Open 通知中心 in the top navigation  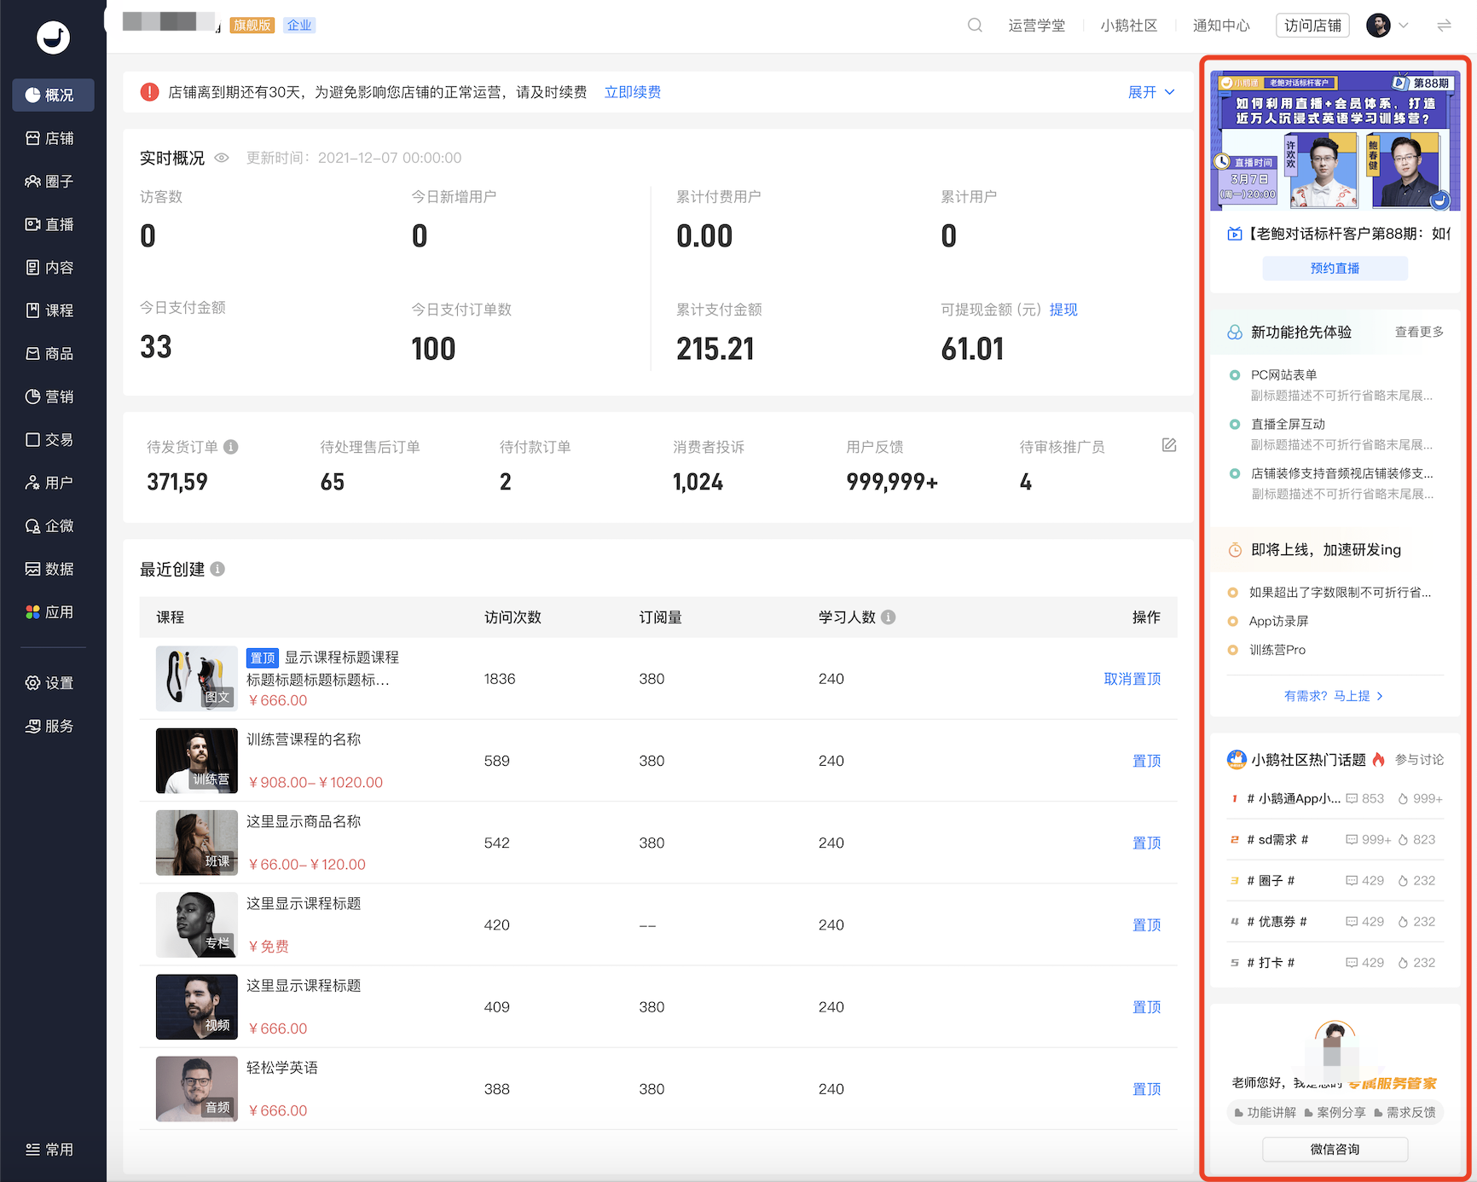pyautogui.click(x=1221, y=26)
